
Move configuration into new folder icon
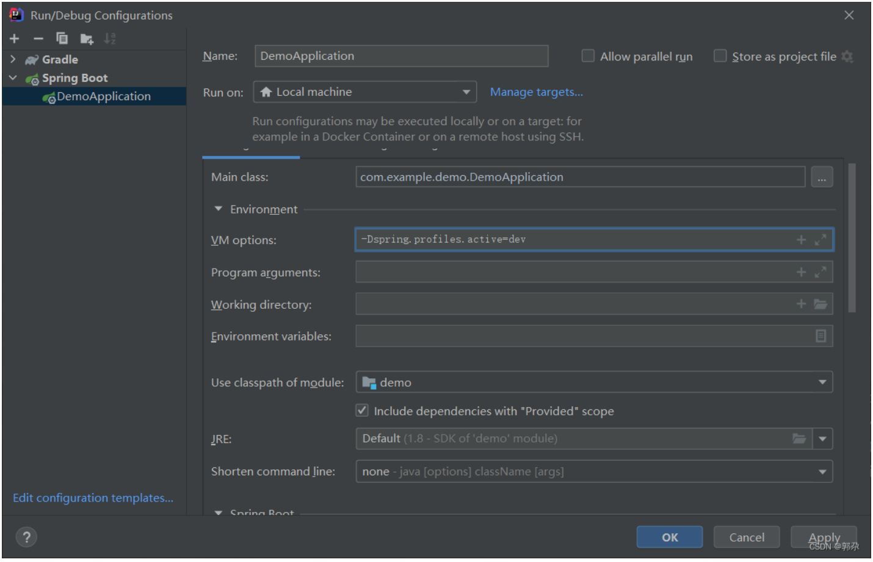[87, 39]
